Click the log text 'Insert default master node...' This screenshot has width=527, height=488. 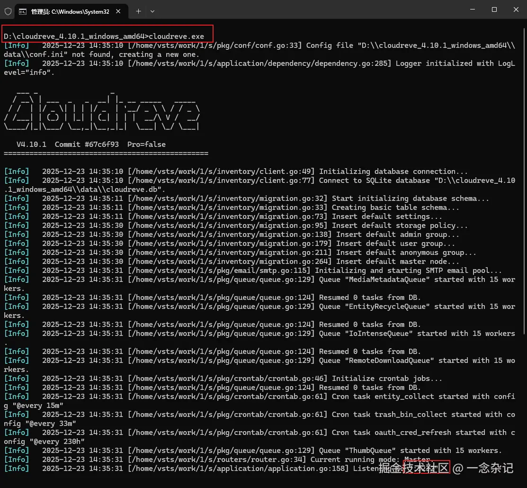(398, 262)
